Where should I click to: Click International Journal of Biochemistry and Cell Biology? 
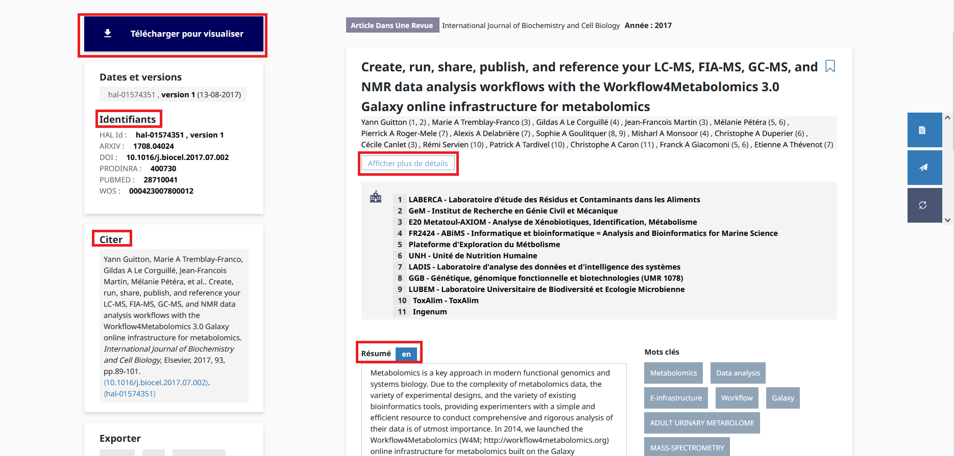[531, 25]
